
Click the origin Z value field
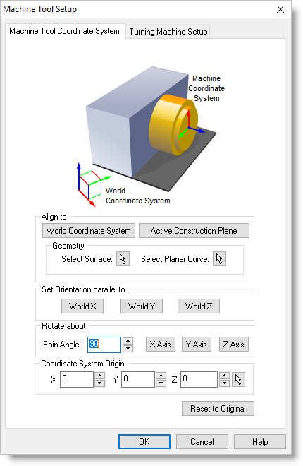click(x=199, y=379)
